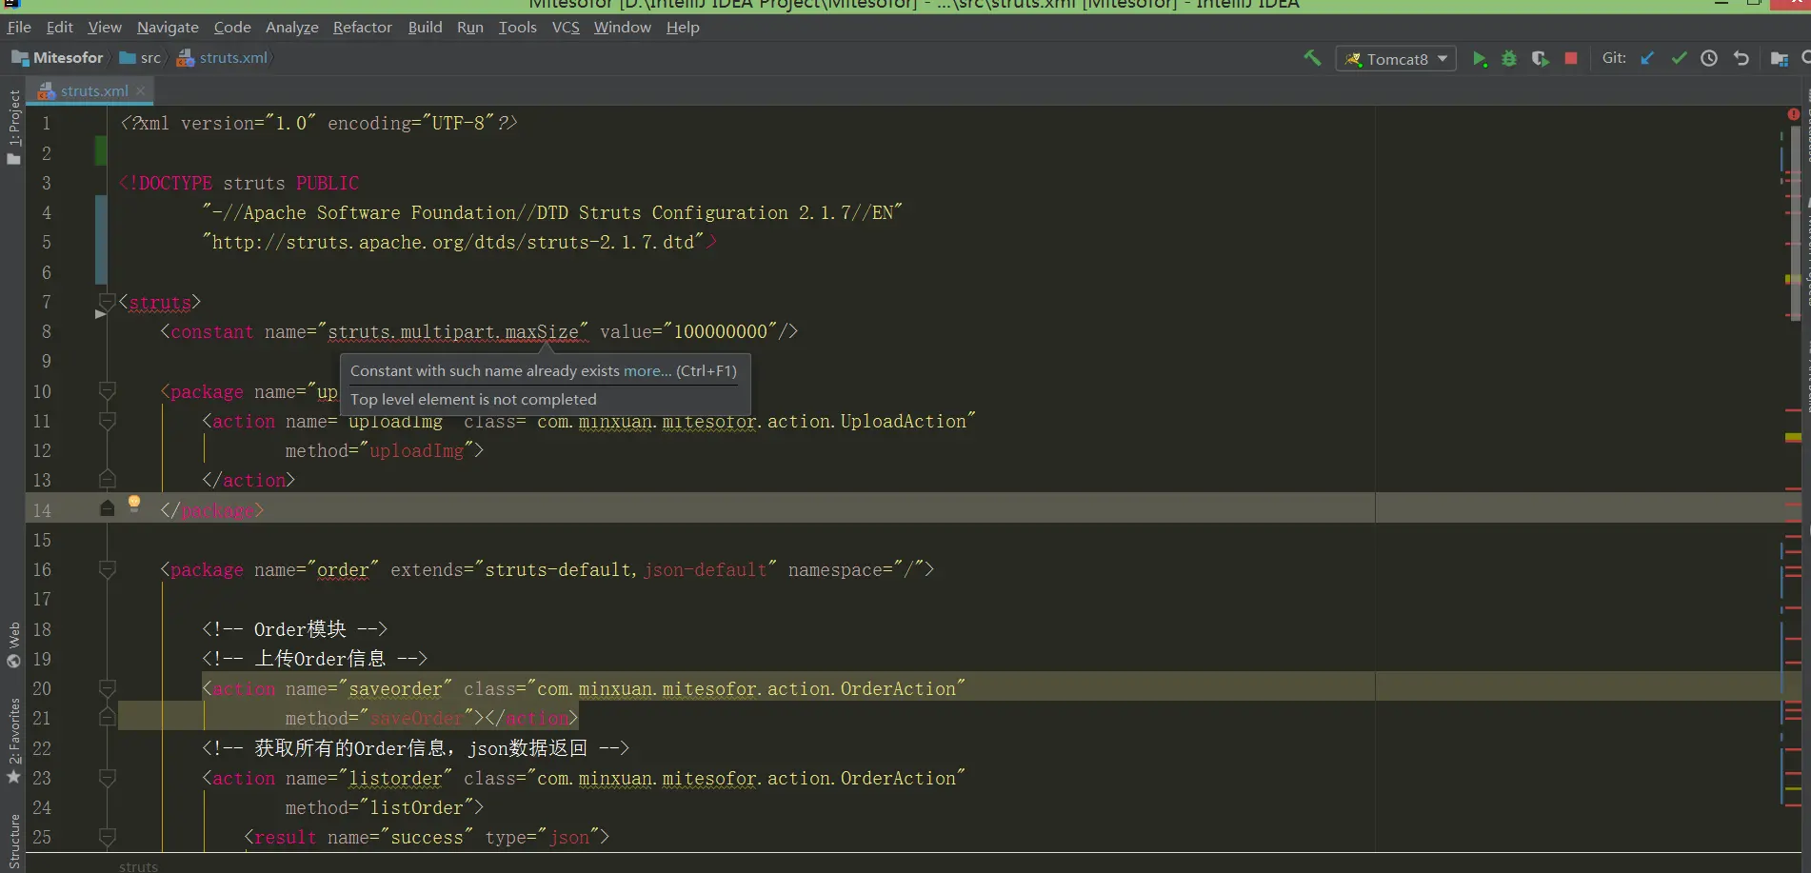The width and height of the screenshot is (1811, 873).
Task: Click the struts breadcrumb at editor bottom
Action: 138,865
